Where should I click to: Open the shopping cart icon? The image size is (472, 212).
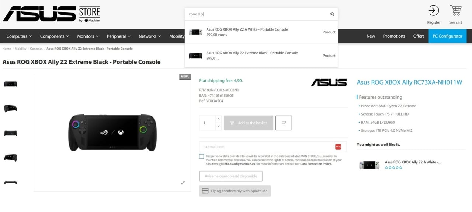[456, 11]
